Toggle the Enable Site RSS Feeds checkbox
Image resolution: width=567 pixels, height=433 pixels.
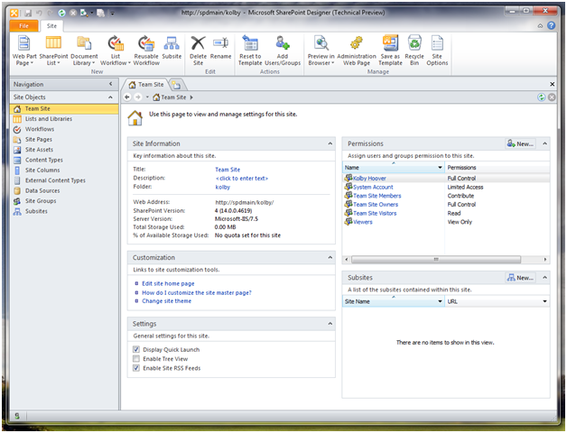click(136, 368)
